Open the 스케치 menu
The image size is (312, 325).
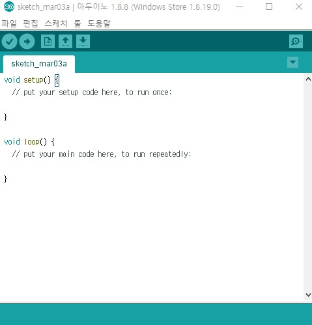click(56, 23)
